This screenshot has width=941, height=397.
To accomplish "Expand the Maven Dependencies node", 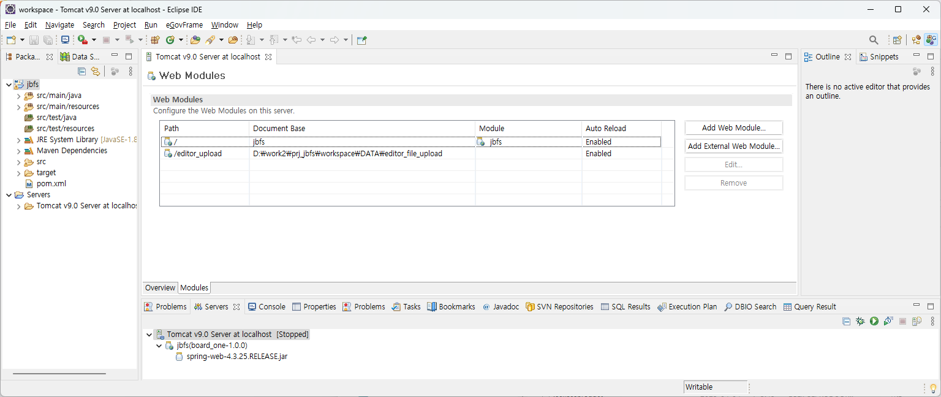I will [18, 151].
